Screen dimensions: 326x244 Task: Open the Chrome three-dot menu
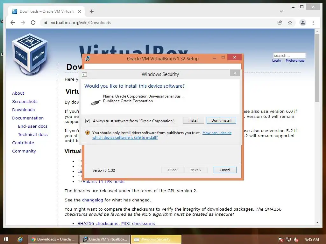tap(313, 23)
